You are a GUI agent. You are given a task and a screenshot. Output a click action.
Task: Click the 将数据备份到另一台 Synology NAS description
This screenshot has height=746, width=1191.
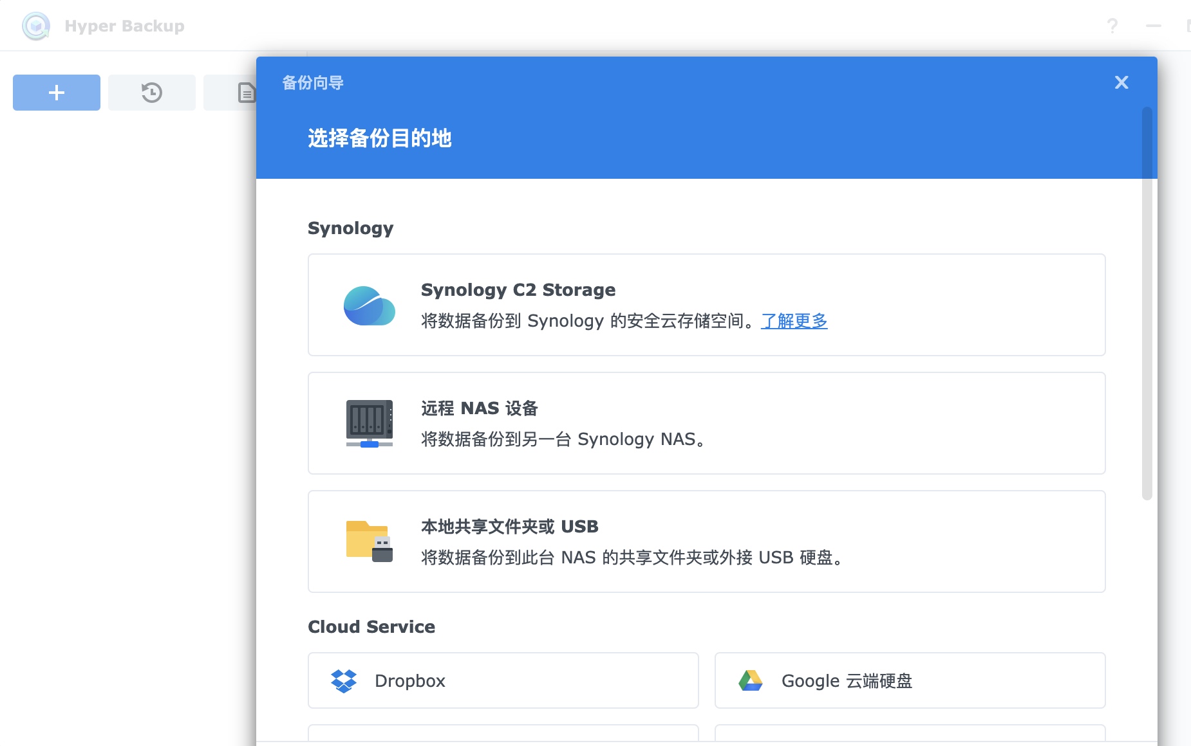[x=565, y=439]
